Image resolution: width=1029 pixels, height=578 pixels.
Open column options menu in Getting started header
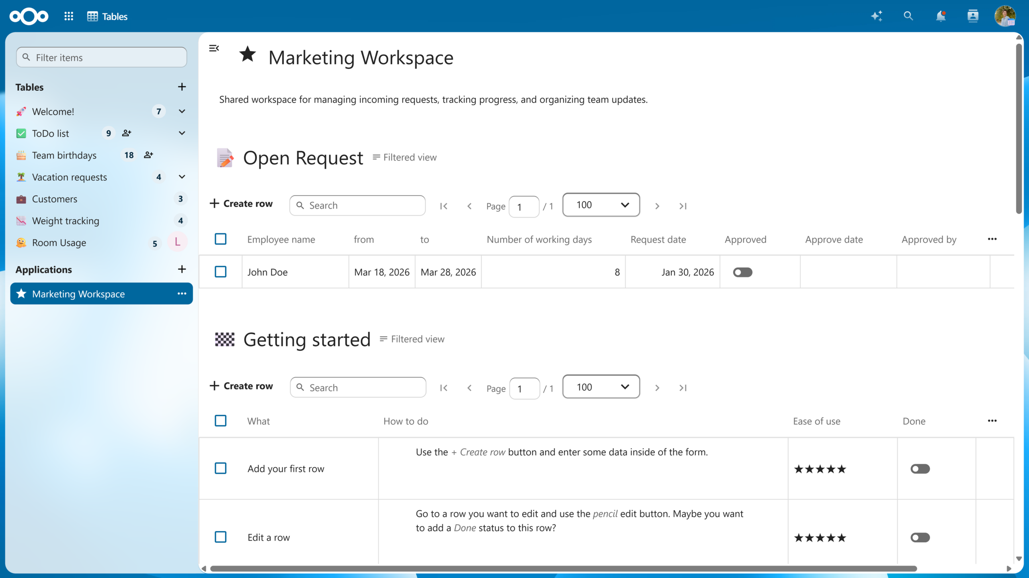(x=992, y=421)
